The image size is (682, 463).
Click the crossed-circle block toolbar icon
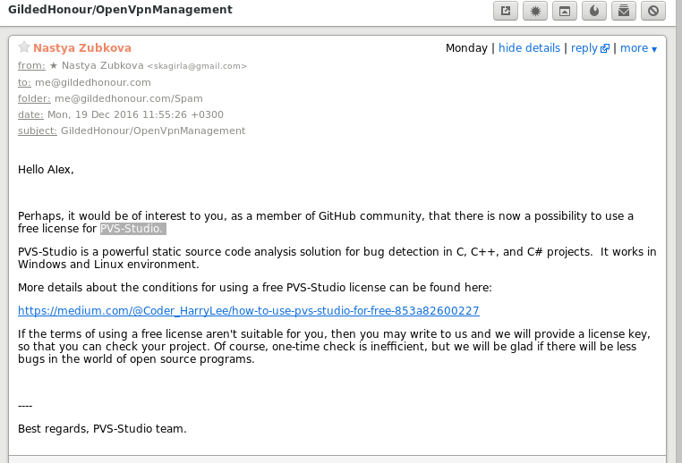[653, 11]
